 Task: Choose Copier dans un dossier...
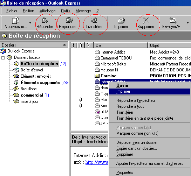[x=149, y=148]
